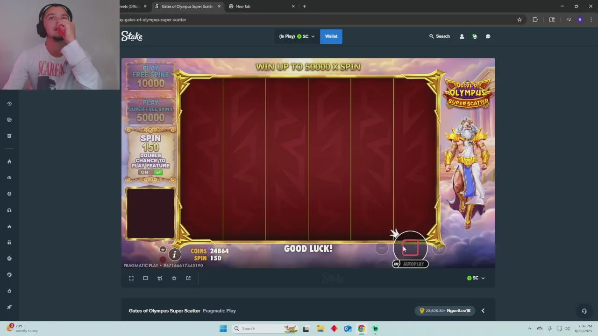598x336 pixels.
Task: Open Autoplay settings
Action: [x=410, y=264]
